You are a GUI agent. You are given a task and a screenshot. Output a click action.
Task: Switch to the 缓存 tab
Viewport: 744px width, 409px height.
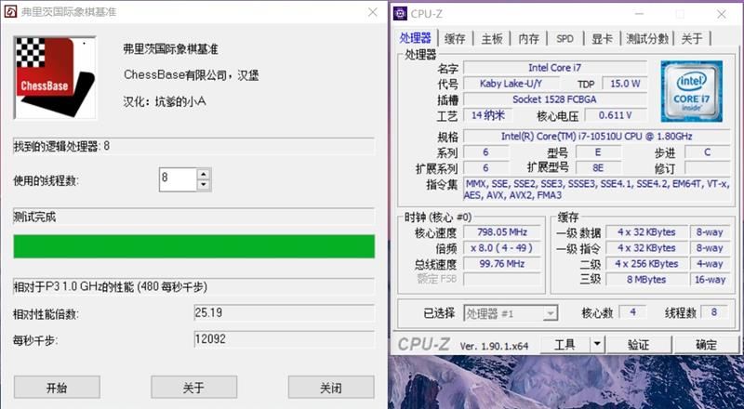coord(455,39)
